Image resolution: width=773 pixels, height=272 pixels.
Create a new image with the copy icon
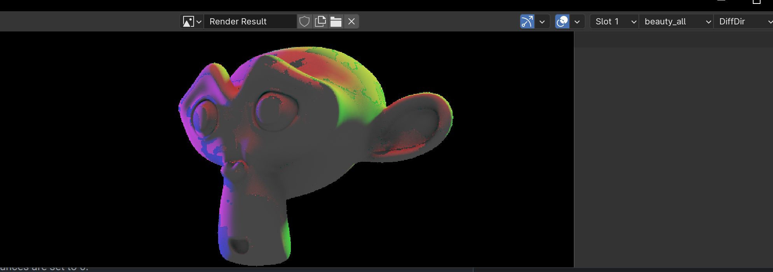click(x=320, y=21)
